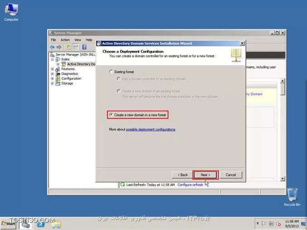The image size is (307, 230).
Task: Click the Active Directory Domain Services role icon
Action: click(x=63, y=64)
